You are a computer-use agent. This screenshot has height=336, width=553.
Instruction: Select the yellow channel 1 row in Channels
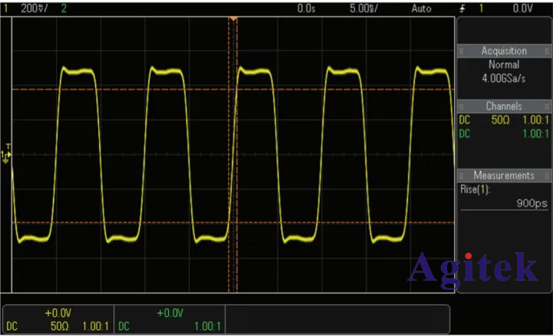click(504, 121)
